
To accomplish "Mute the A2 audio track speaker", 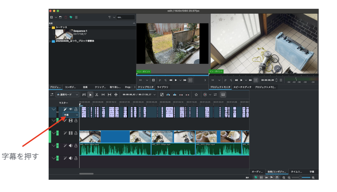I will 71,158.
